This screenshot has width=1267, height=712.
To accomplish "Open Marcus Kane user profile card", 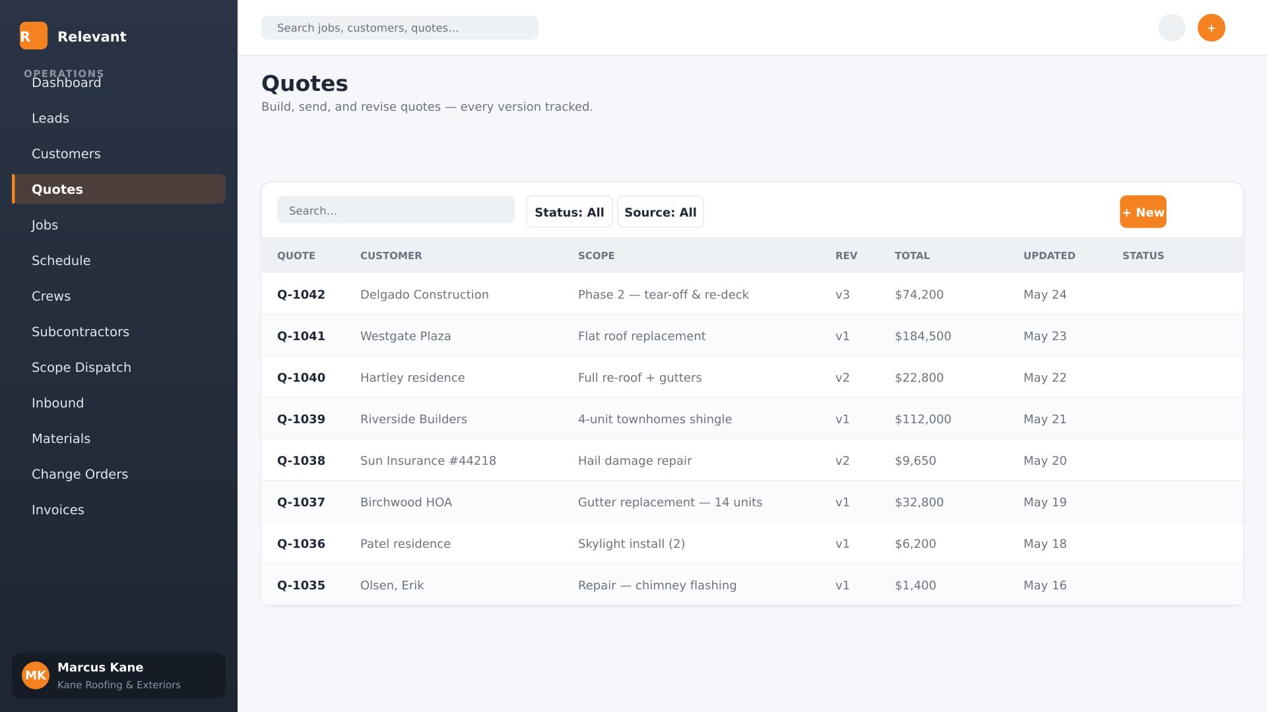I will [119, 675].
